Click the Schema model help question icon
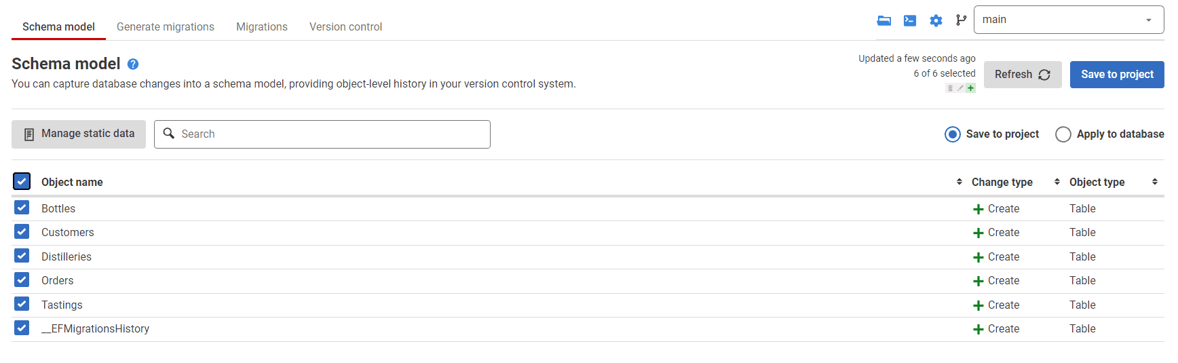 tap(133, 64)
